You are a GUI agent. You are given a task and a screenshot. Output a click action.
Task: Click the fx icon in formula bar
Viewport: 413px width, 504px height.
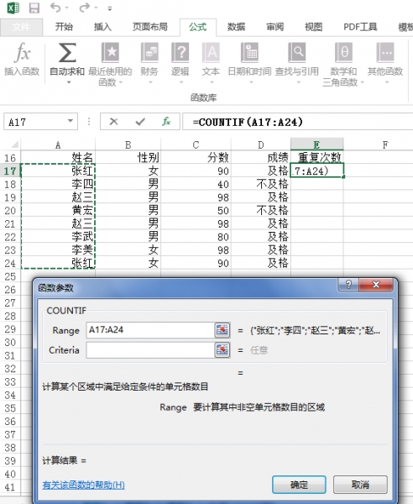[x=166, y=122]
